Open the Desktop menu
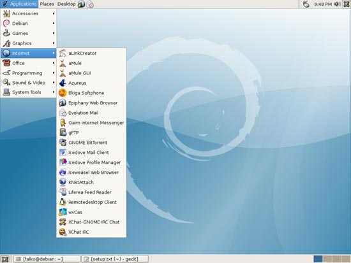The width and height of the screenshot is (351, 263). coord(66,4)
